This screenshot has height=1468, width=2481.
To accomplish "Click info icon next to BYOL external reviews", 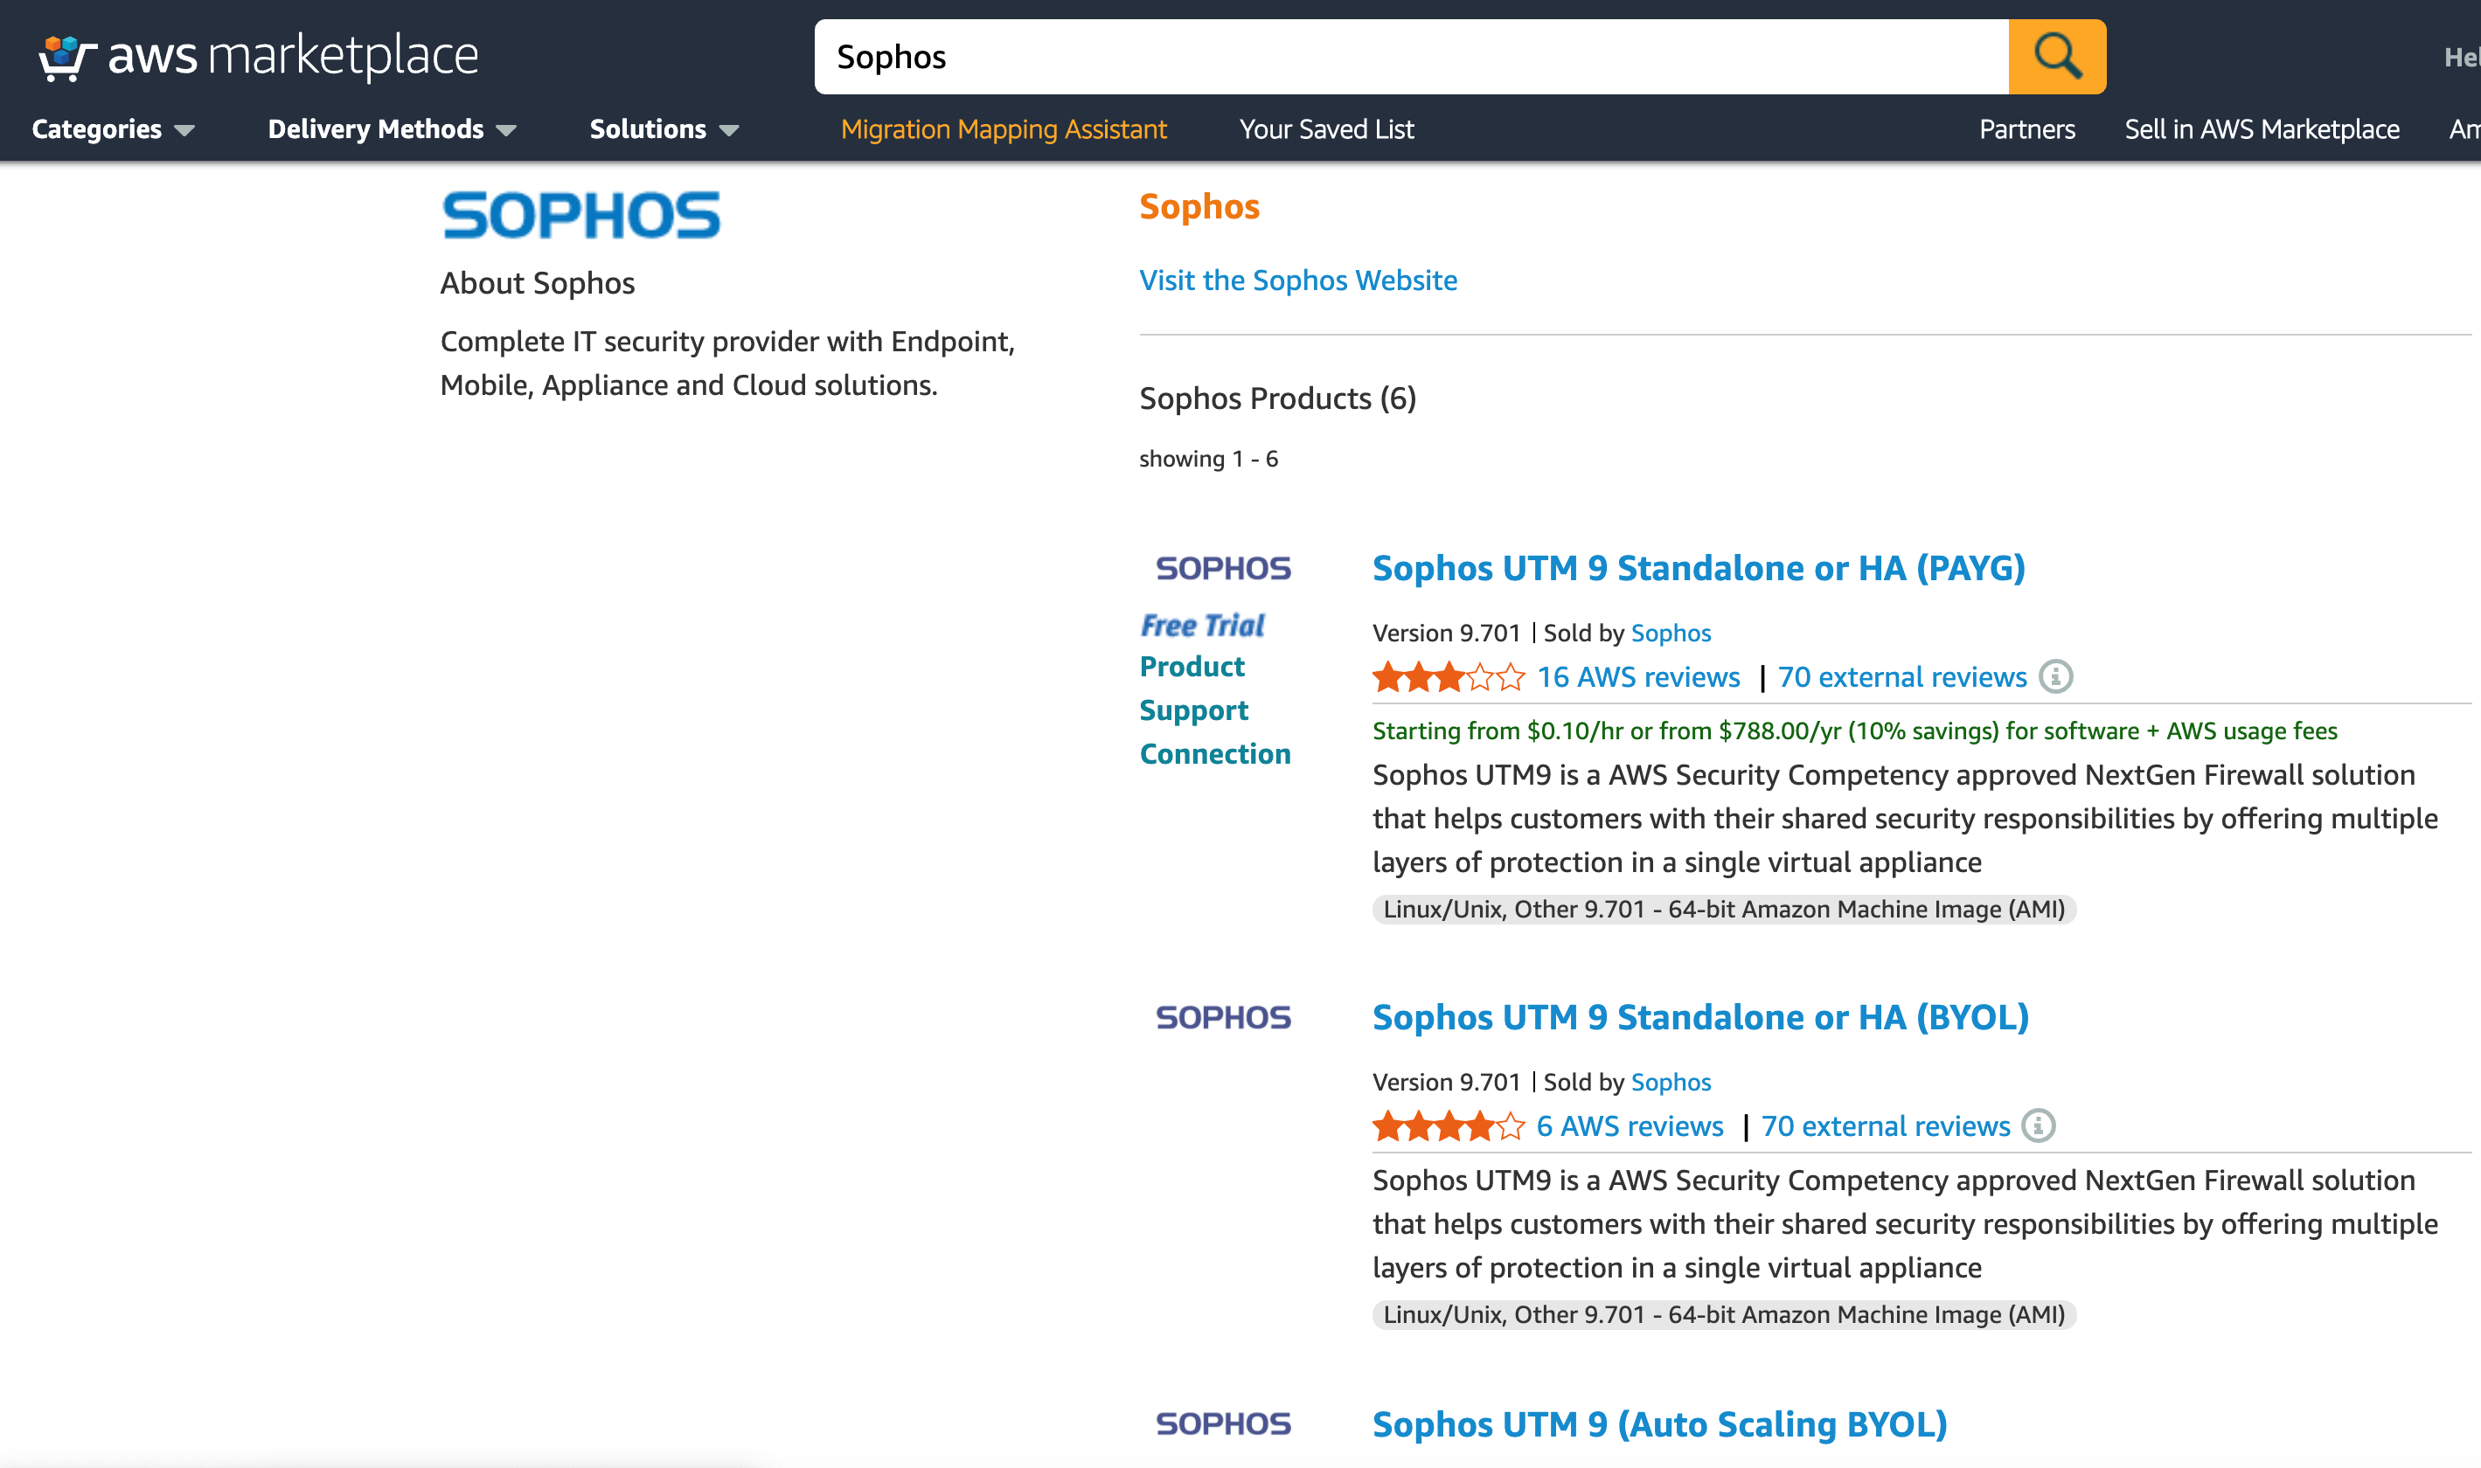I will click(x=2039, y=1126).
